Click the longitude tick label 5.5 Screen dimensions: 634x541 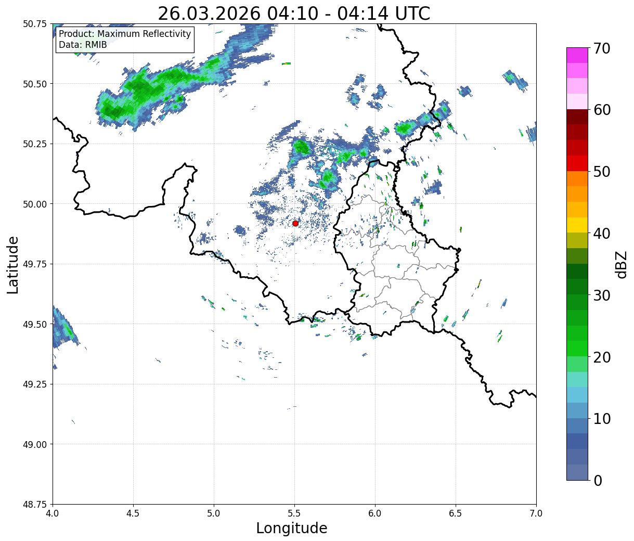tap(294, 513)
